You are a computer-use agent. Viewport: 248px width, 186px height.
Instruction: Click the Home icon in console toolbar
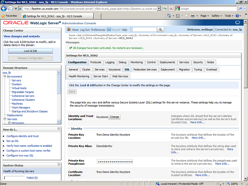tap(69, 30)
